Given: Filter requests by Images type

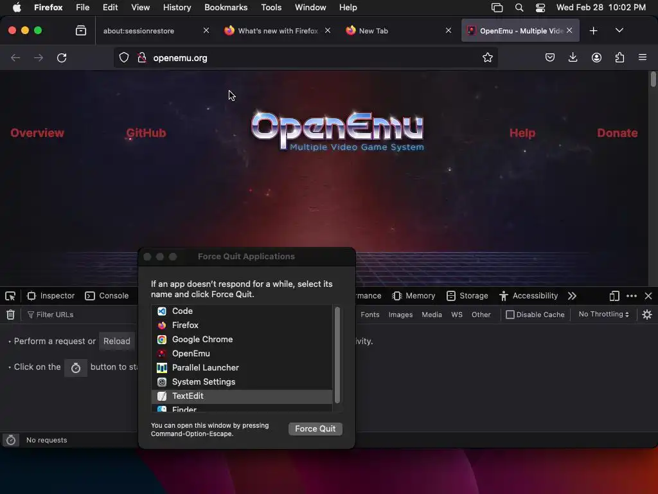Looking at the screenshot, I should pyautogui.click(x=400, y=315).
